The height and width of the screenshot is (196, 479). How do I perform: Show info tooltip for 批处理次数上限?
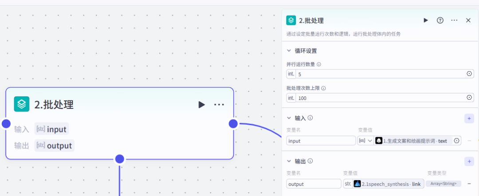pyautogui.click(x=323, y=88)
